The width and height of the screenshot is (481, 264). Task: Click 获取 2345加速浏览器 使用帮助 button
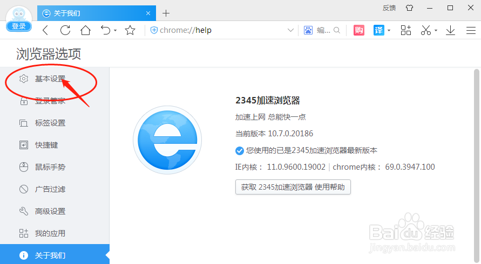(293, 187)
